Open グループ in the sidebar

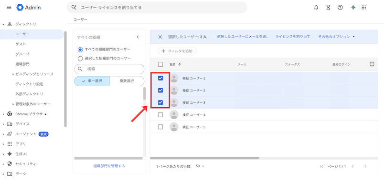pyautogui.click(x=22, y=54)
